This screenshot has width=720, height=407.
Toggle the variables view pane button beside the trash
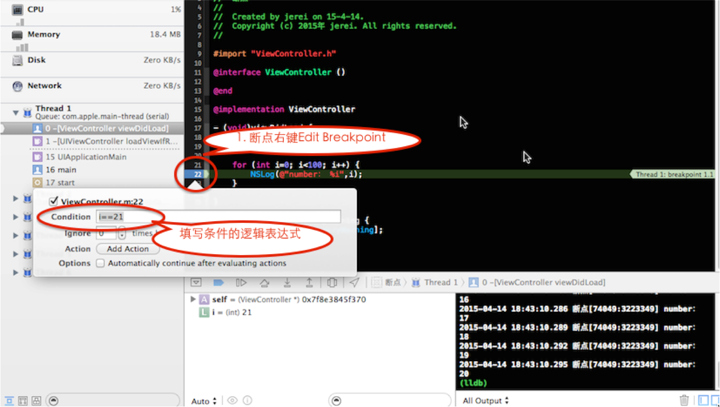point(704,400)
